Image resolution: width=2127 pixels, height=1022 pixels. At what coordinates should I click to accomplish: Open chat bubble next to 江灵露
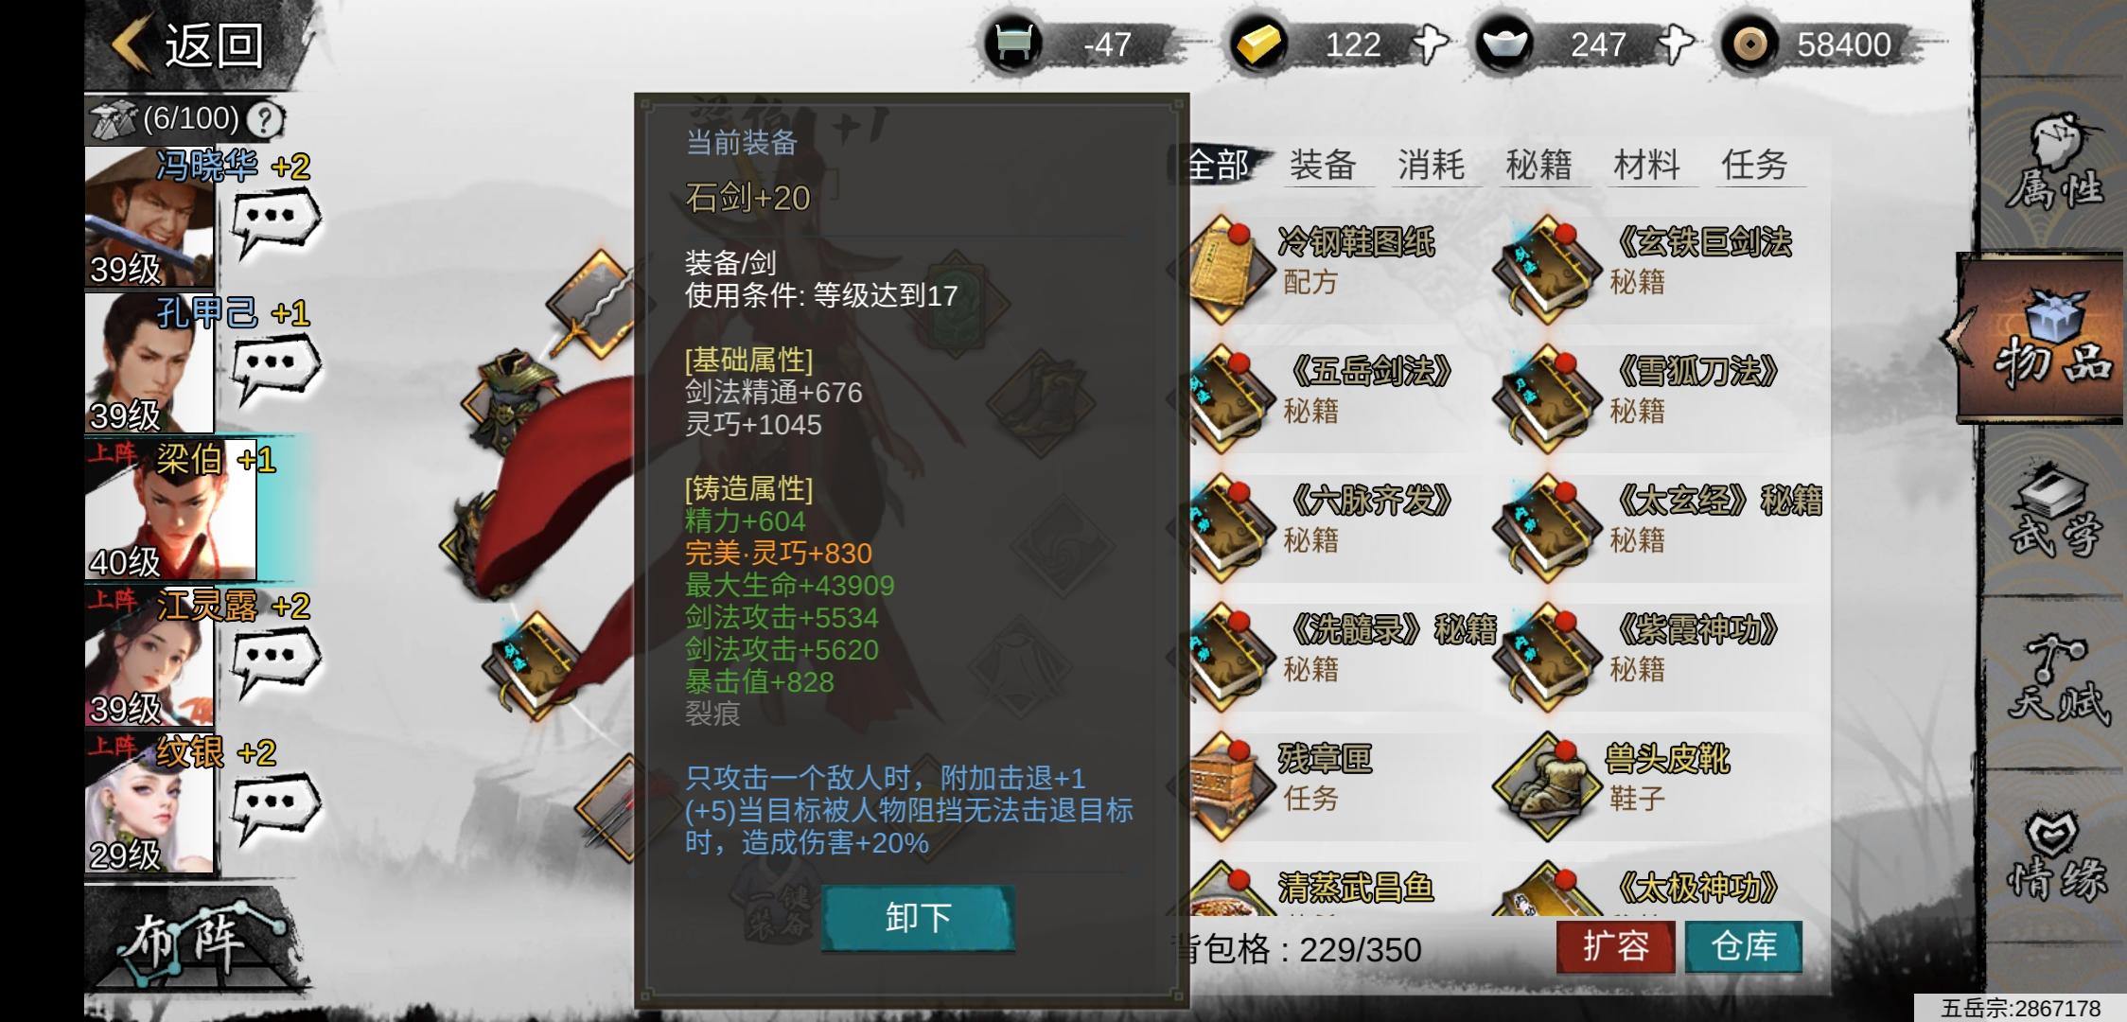pos(276,662)
